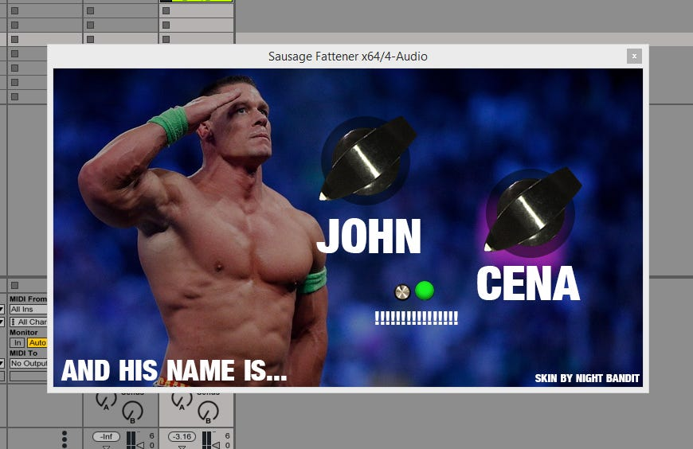Adjust Send B knob on the -3.16 track

coord(208,412)
